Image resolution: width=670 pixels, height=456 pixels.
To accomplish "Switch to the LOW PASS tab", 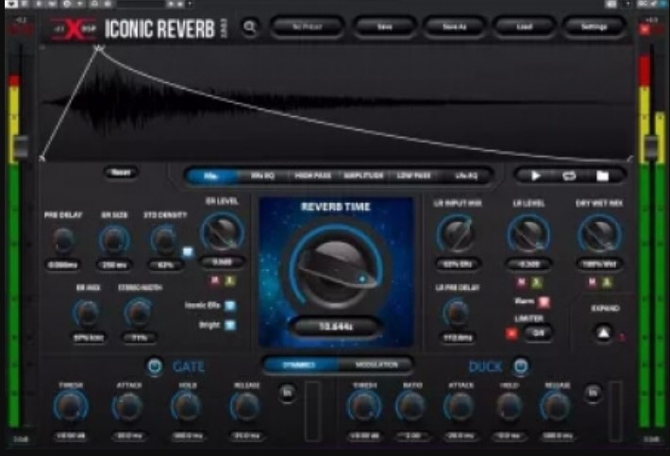I will coord(413,176).
